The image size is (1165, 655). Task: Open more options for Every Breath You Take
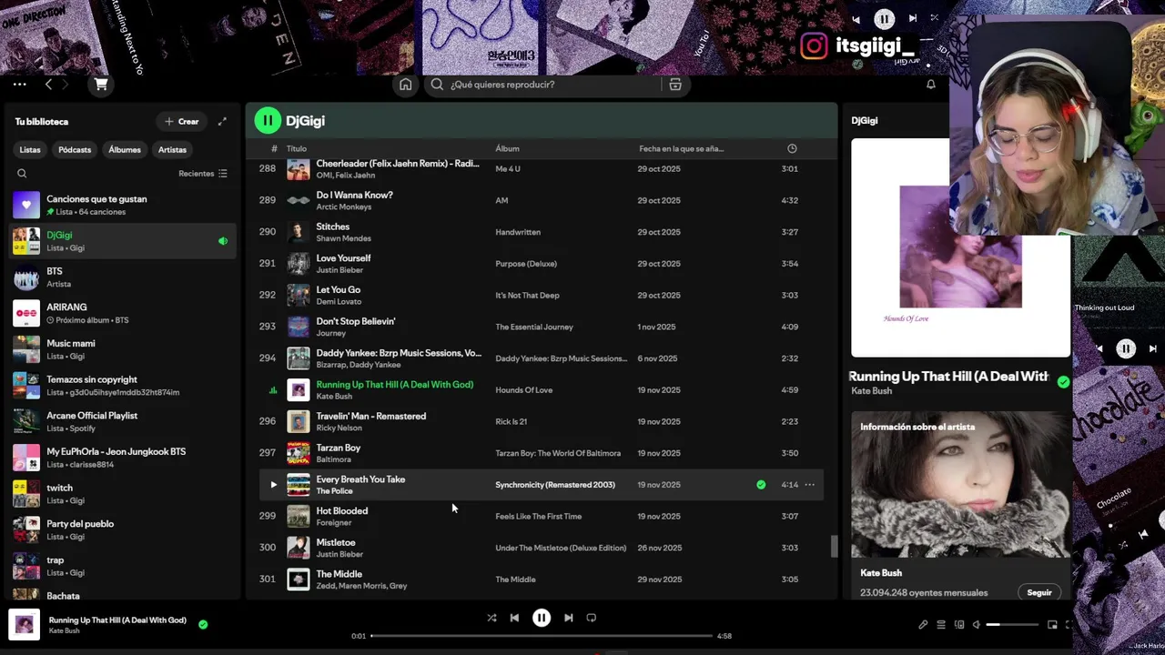(809, 485)
